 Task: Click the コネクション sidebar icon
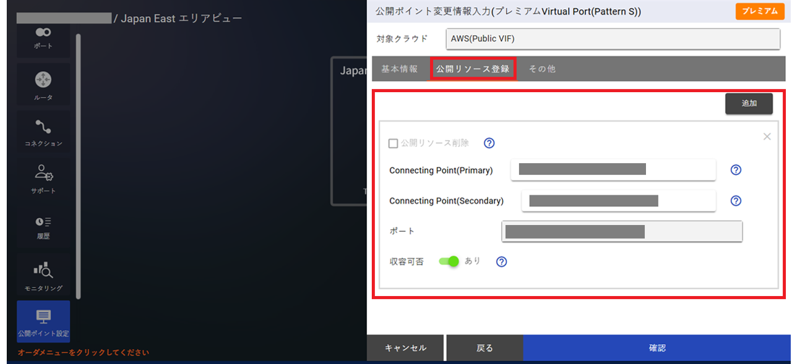[42, 132]
